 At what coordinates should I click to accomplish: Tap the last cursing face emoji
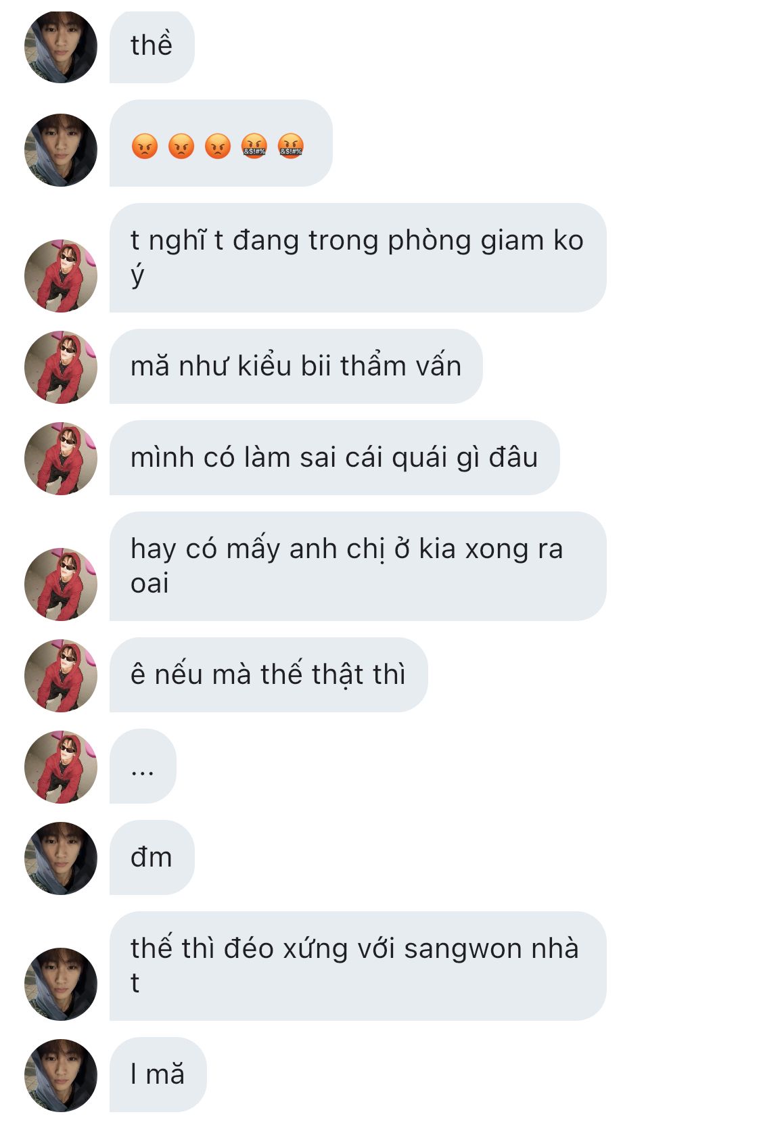291,146
